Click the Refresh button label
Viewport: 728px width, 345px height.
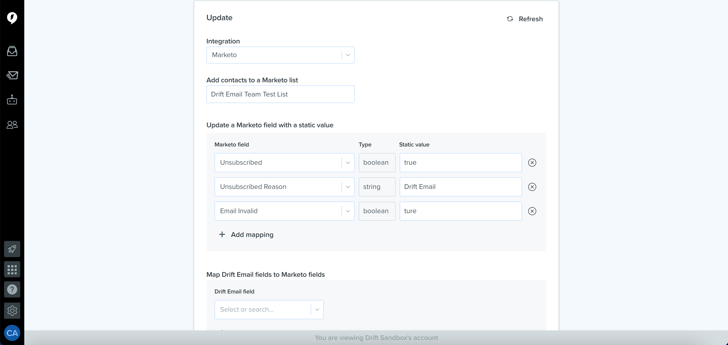(x=530, y=19)
